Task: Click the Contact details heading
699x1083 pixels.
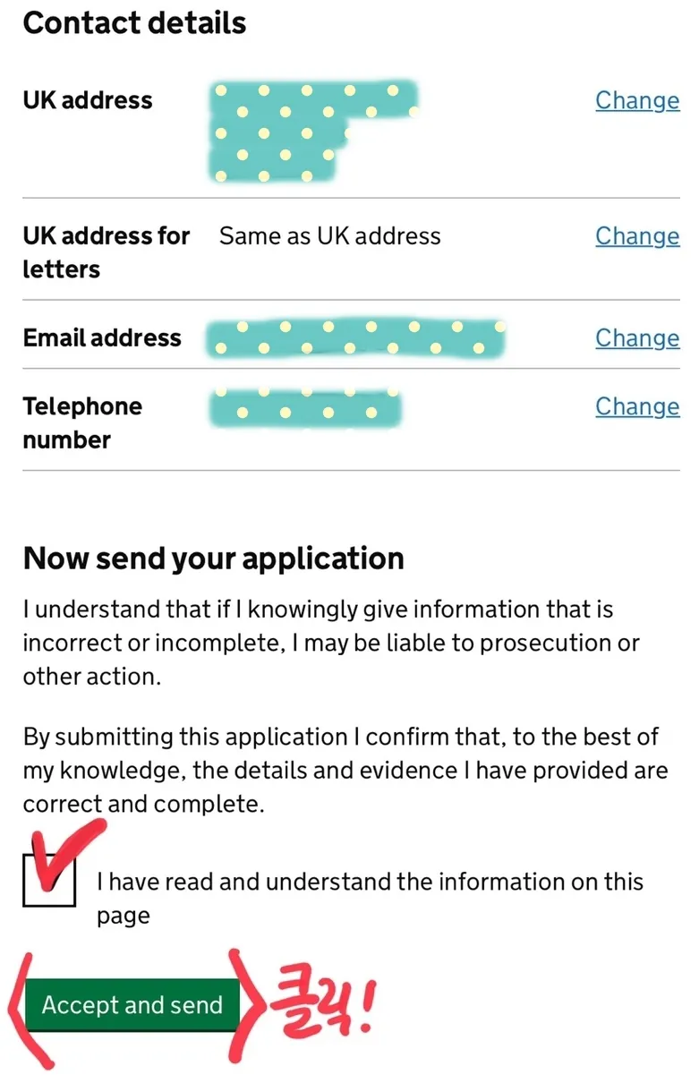Action: (134, 23)
